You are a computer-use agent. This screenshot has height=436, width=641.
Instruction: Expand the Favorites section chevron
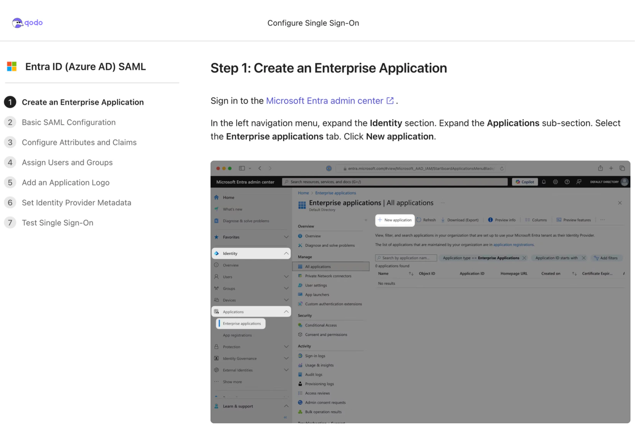(286, 237)
